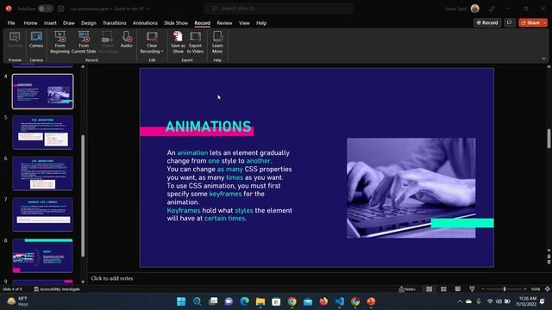Open the Cameo camera tool
The height and width of the screenshot is (310, 552).
click(36, 40)
